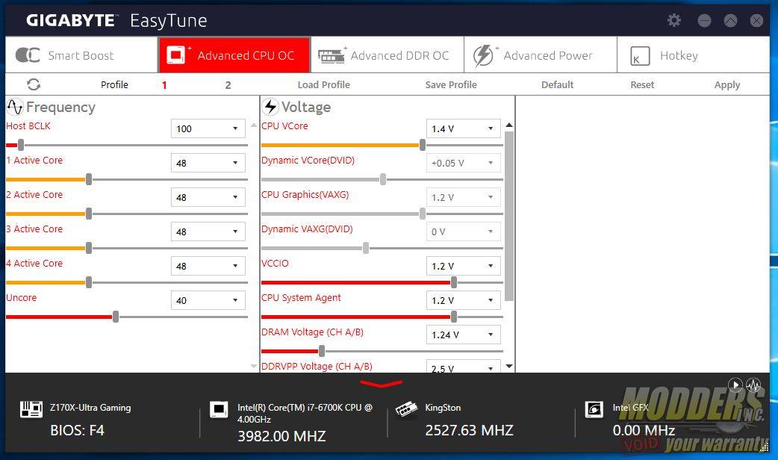Click the "3982.00 MHZ" CPU frequency readout
This screenshot has width=778, height=460.
click(281, 436)
